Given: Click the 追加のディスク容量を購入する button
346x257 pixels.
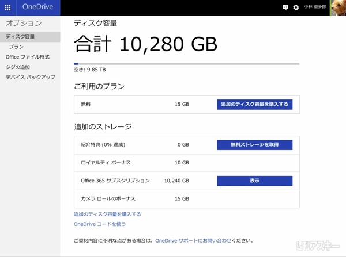Looking at the screenshot, I should [254, 105].
